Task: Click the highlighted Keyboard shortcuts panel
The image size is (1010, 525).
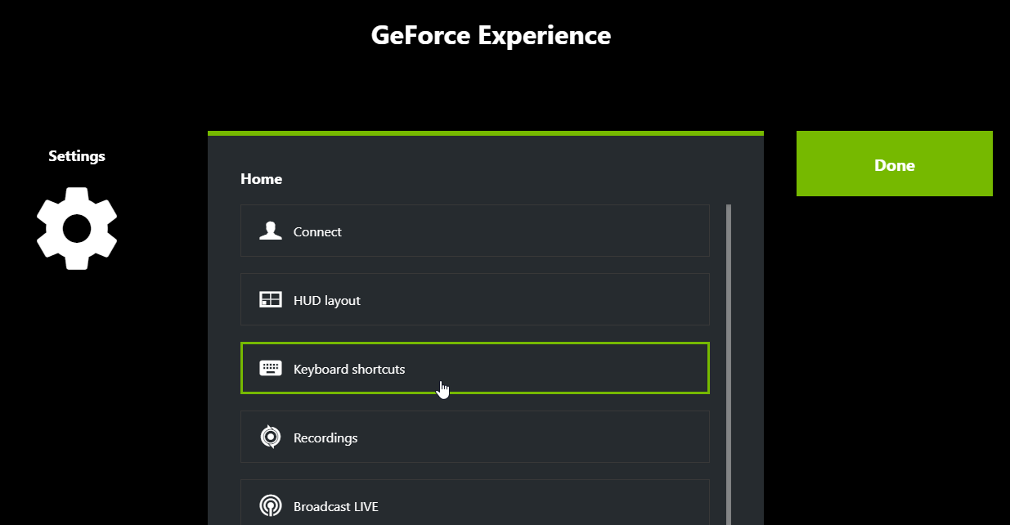Action: (x=474, y=368)
